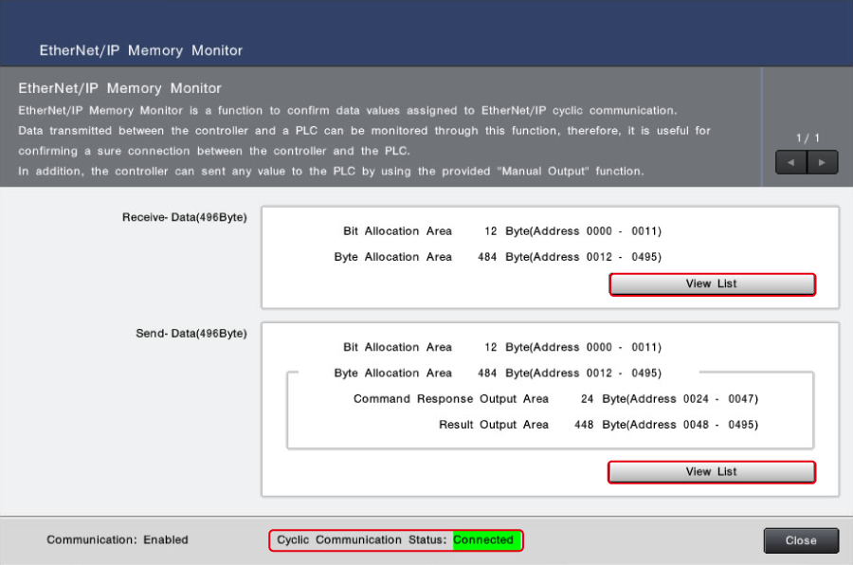Click Receive-Data Bit Allocation Area row
The width and height of the screenshot is (853, 565).
pyautogui.click(x=502, y=231)
